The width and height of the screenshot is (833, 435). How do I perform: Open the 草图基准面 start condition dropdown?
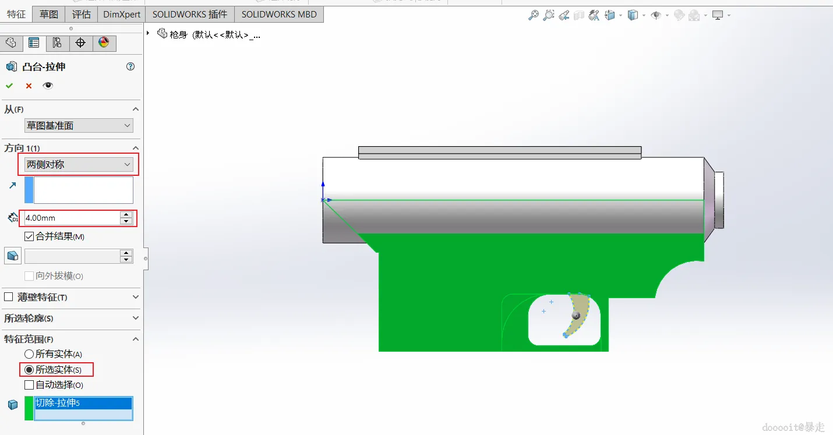coord(79,125)
